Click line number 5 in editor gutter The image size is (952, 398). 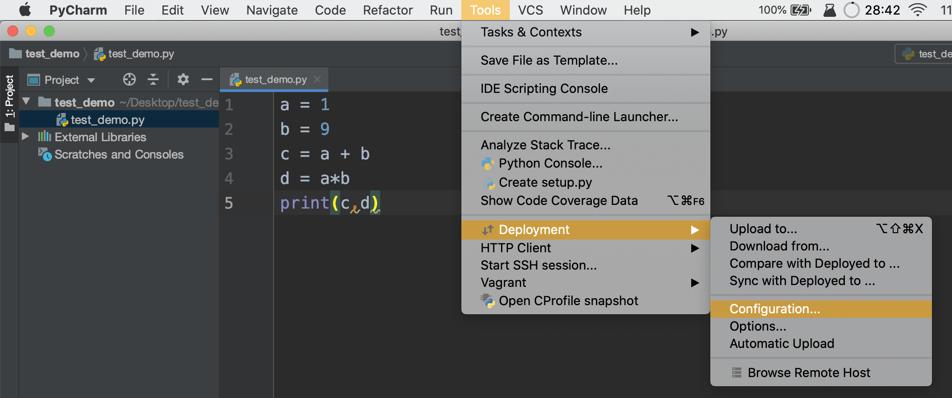tap(229, 203)
